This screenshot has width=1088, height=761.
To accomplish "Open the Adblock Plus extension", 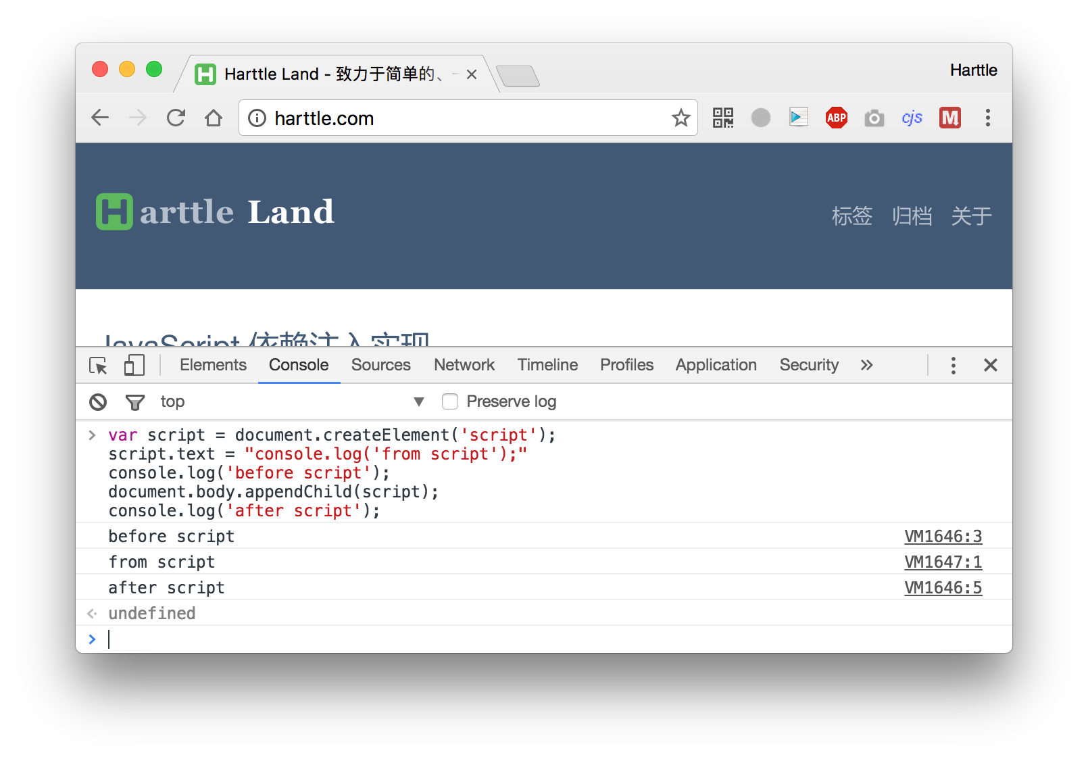I will (836, 118).
